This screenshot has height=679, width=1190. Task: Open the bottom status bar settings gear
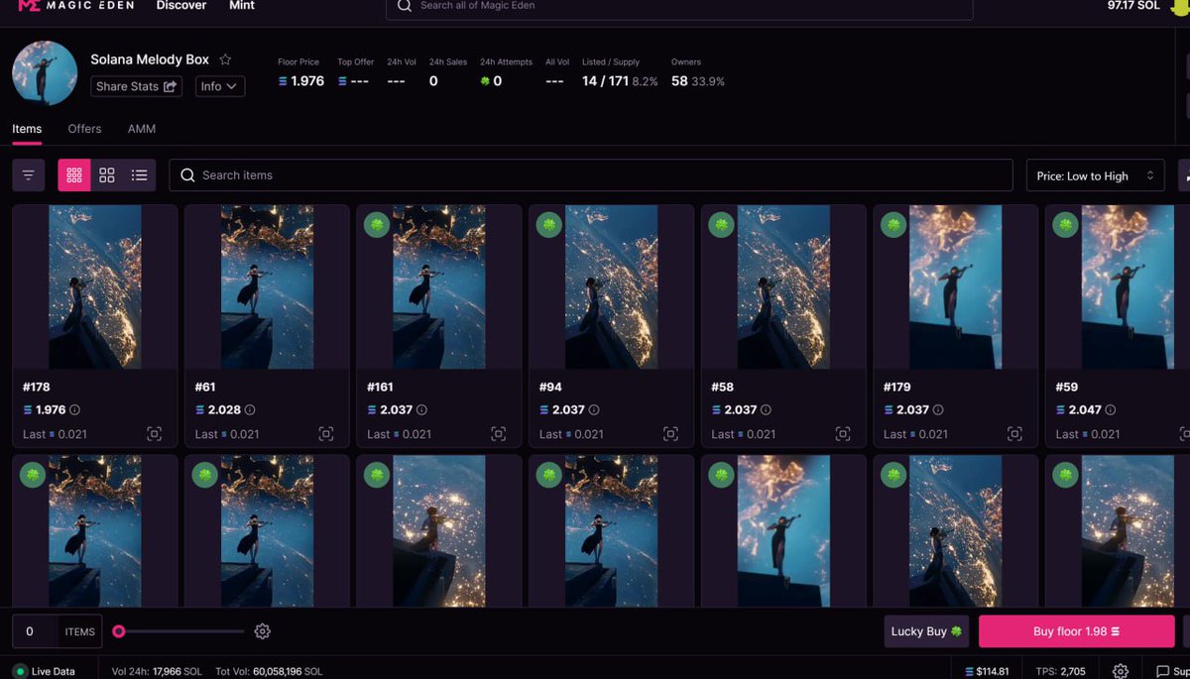pos(1120,671)
